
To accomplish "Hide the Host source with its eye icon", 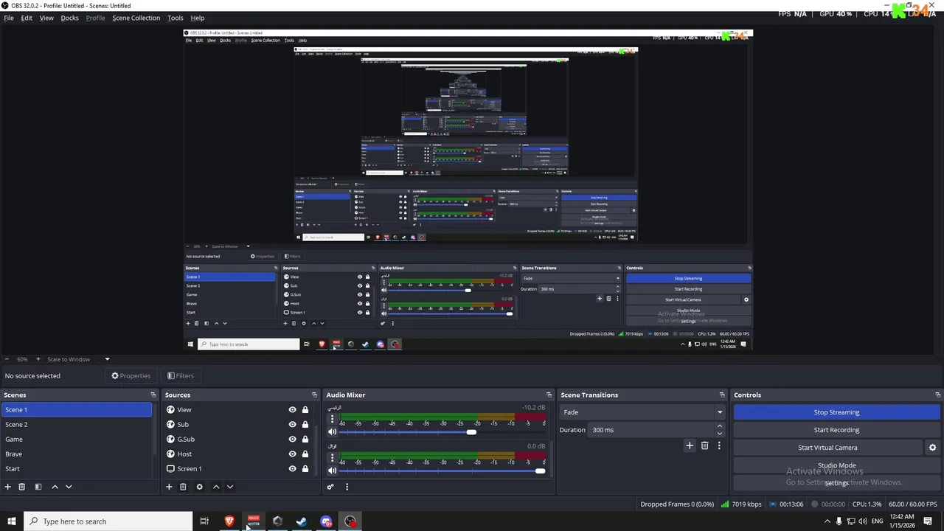I will tap(292, 454).
